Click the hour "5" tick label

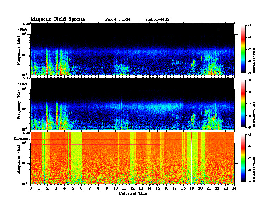point(73,188)
